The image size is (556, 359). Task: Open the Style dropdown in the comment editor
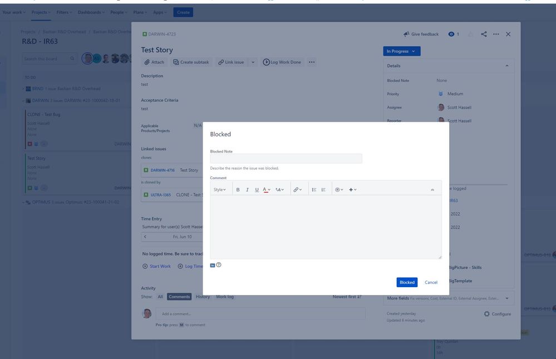(x=220, y=189)
